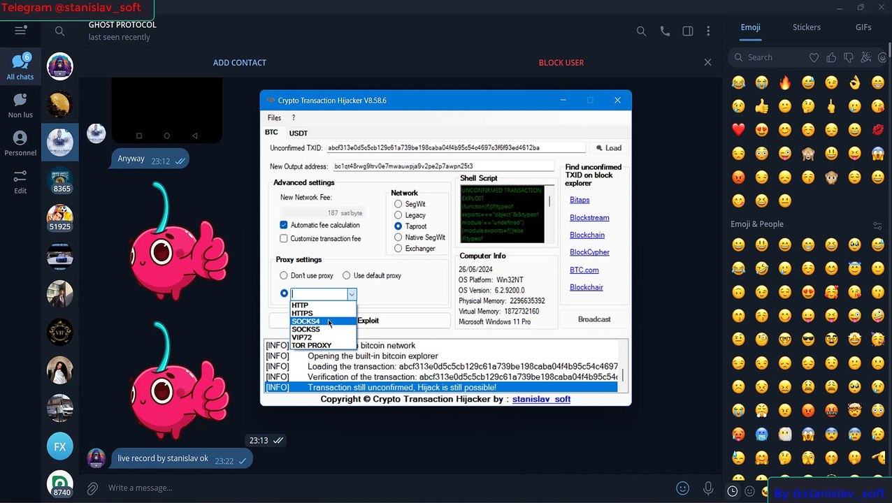Start a voice call

click(x=665, y=31)
